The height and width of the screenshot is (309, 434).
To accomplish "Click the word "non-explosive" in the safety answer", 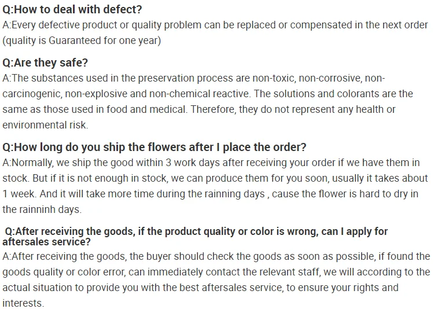I will [x=93, y=94].
